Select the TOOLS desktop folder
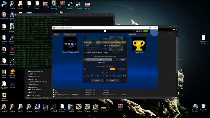The width and height of the screenshot is (210, 118). pyautogui.click(x=4, y=27)
